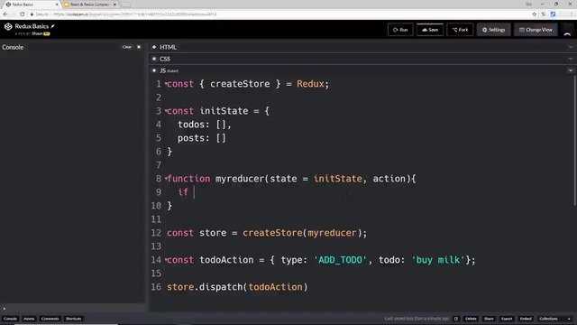This screenshot has width=577, height=325.
Task: Open Assets from footer bar
Action: tap(29, 319)
